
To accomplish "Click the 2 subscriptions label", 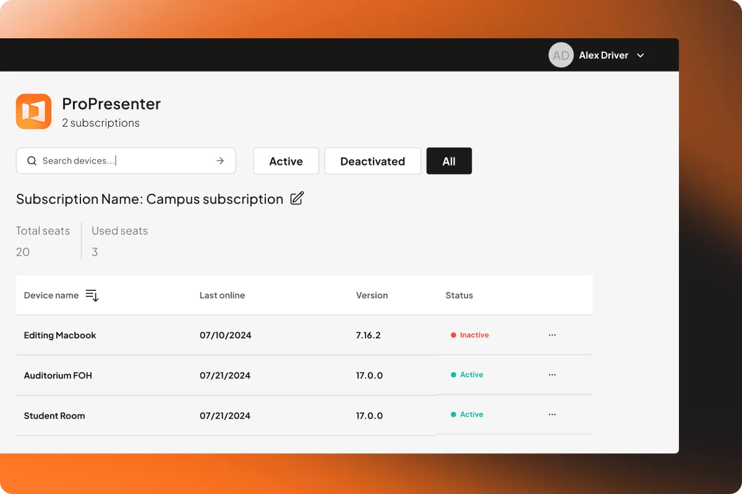I will point(100,122).
